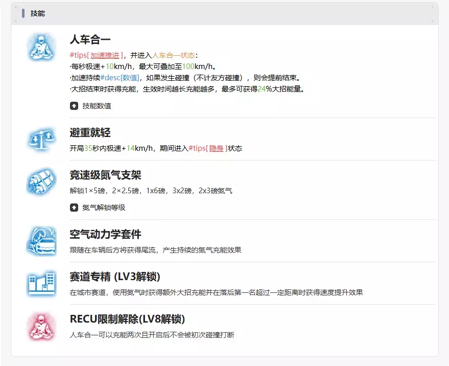449x366 pixels.
Task: Click the line starting 加速持续
Action: [x=185, y=78]
